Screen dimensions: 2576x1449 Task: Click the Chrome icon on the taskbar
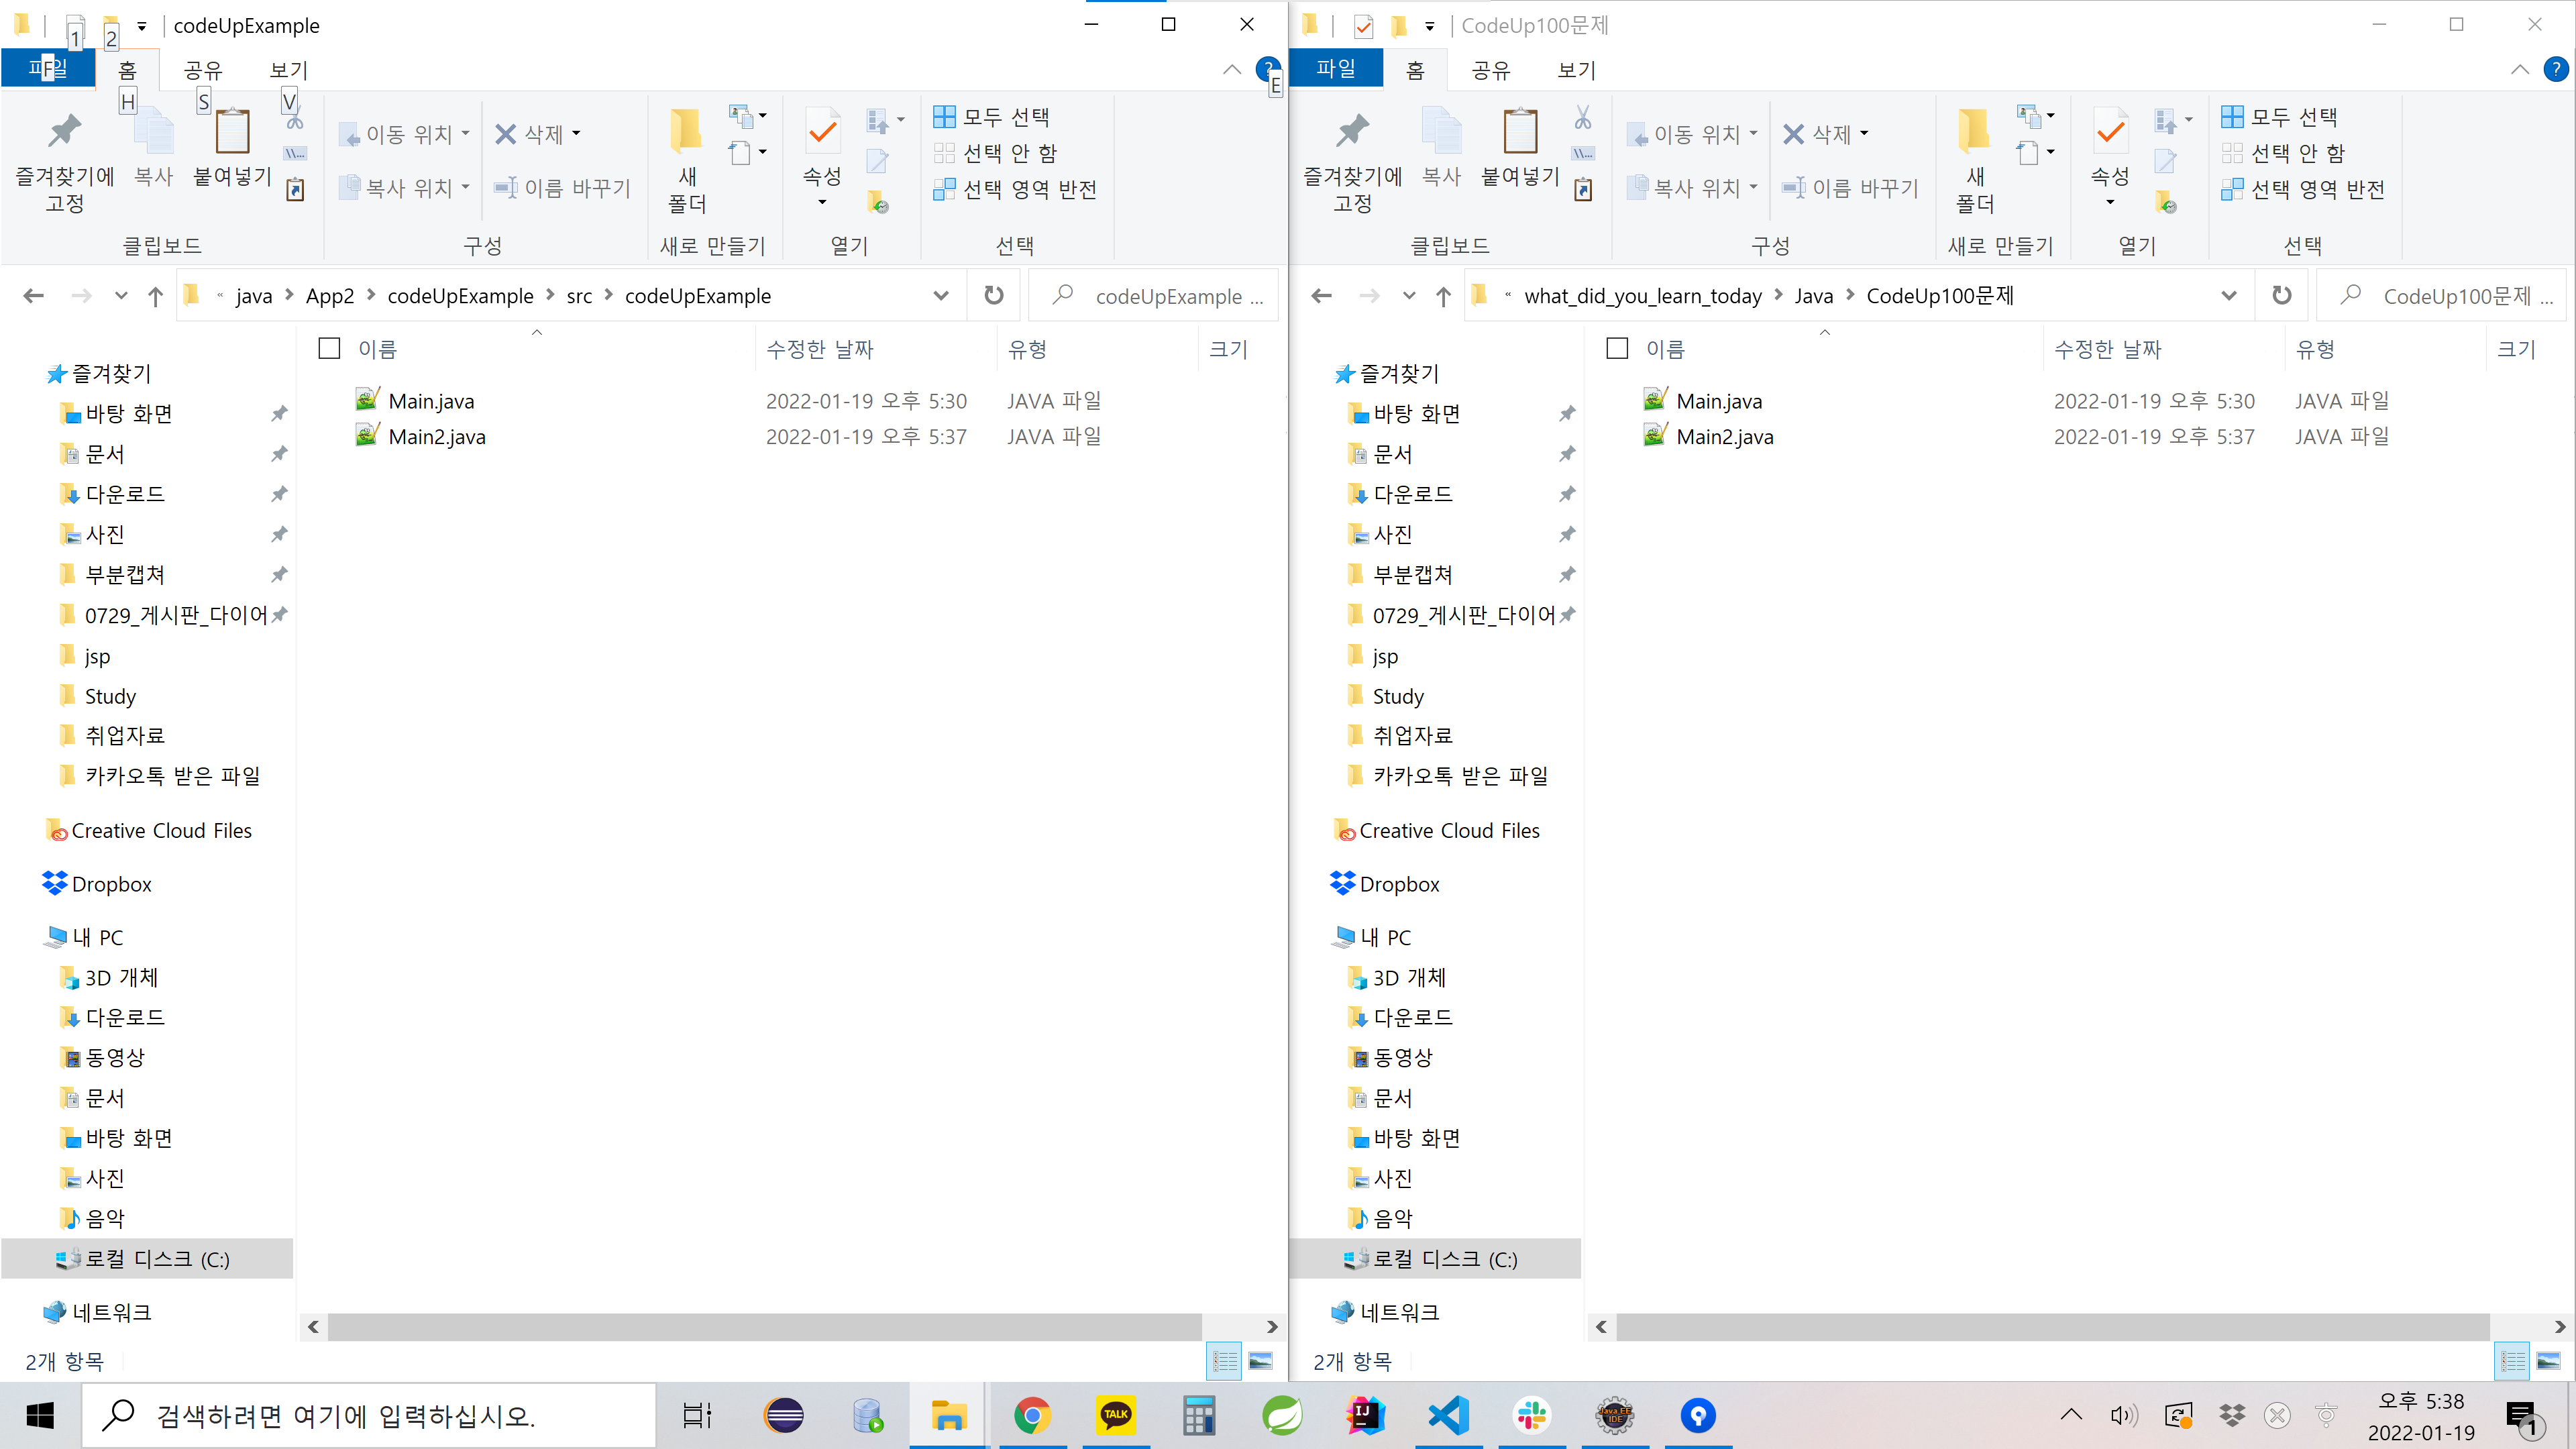pyautogui.click(x=1031, y=1415)
